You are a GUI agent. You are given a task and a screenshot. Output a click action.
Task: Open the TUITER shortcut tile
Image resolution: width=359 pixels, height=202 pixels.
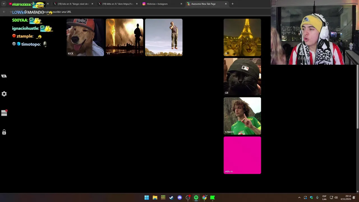pos(164,37)
